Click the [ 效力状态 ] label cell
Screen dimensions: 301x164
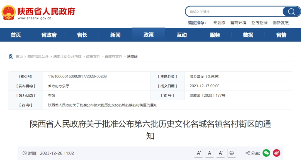[x=26, y=96]
